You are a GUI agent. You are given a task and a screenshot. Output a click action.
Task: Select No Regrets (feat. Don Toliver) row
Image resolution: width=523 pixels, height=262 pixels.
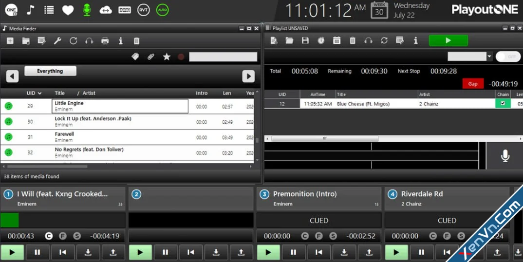click(x=127, y=152)
